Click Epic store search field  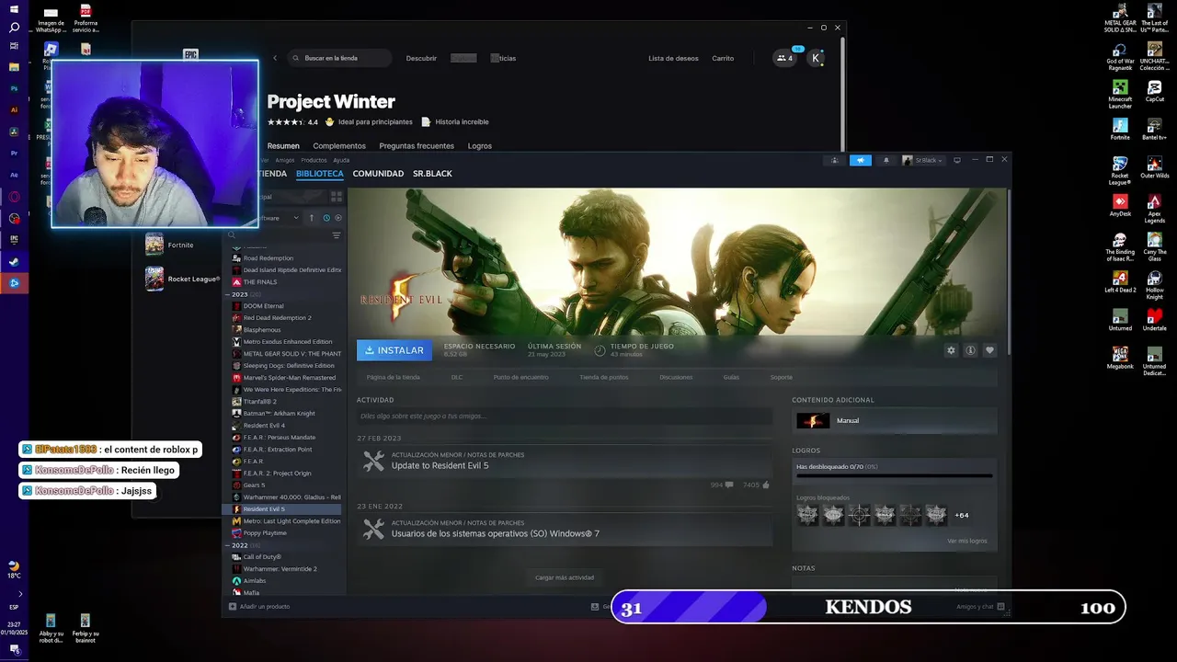[340, 58]
